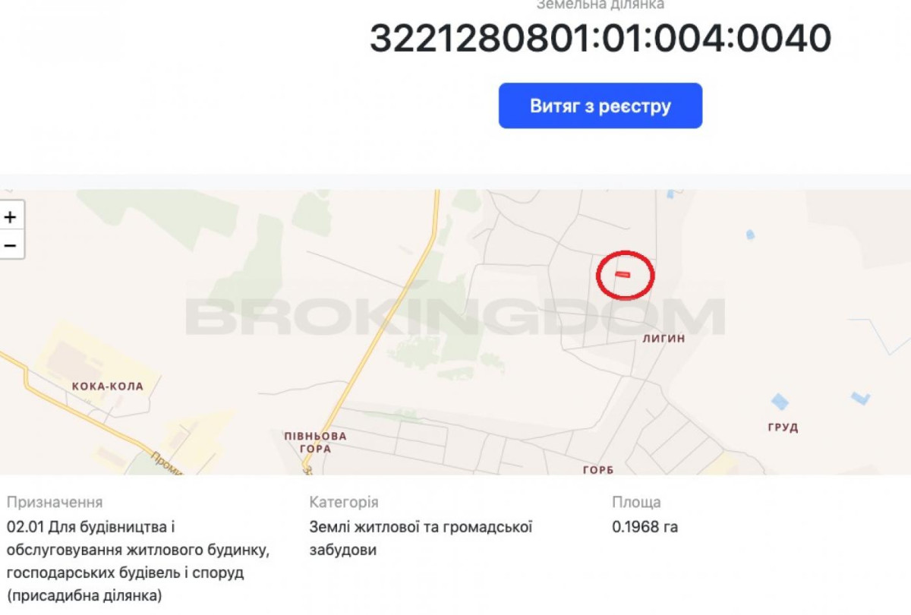The height and width of the screenshot is (615, 911).
Task: Click the Категорія field heading
Action: point(344,503)
